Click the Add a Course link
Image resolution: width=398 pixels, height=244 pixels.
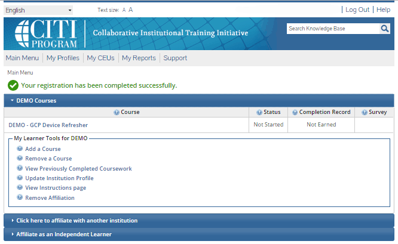43,149
